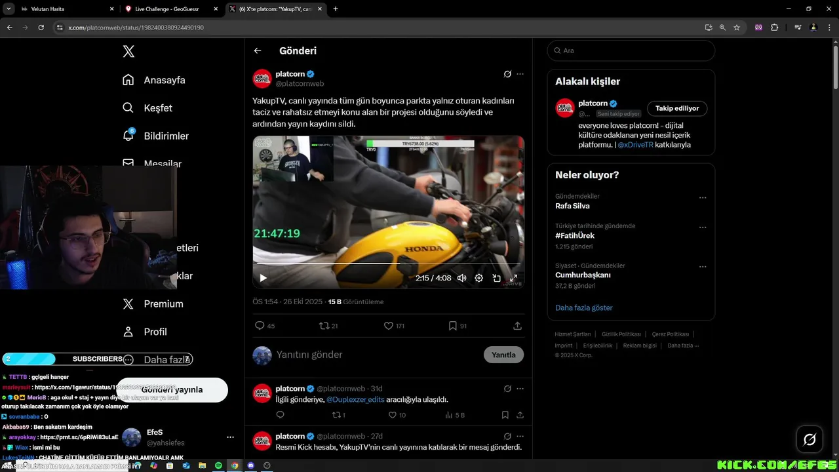Share the Duplexzer_edits reply

[520, 415]
